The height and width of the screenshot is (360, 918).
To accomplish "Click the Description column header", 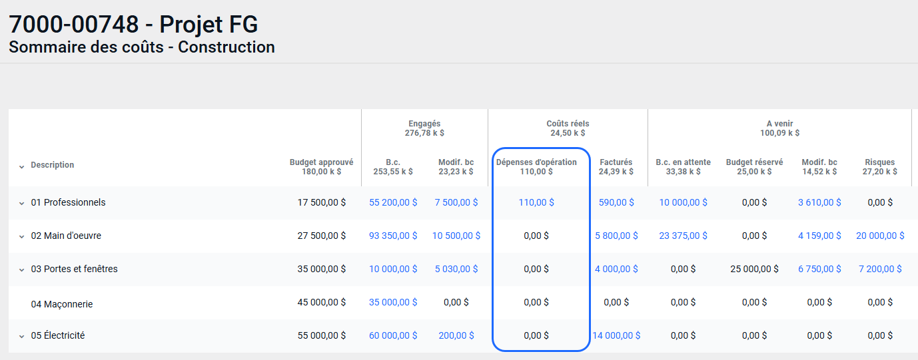I will [53, 165].
